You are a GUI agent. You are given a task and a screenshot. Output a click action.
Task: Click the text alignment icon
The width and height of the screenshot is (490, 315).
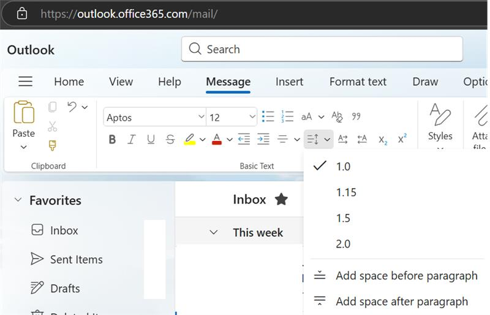coord(282,139)
